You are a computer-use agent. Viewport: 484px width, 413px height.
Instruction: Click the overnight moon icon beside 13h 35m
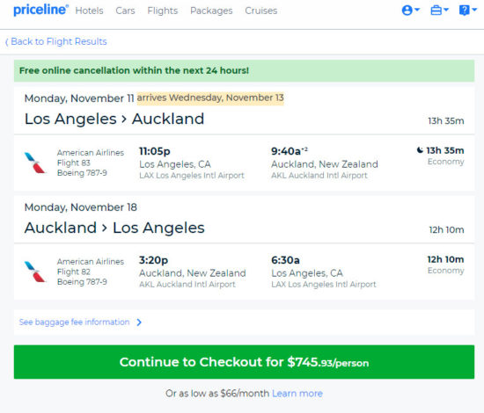[x=420, y=150]
